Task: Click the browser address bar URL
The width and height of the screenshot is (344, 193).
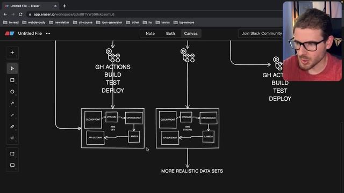Action: pyautogui.click(x=74, y=14)
